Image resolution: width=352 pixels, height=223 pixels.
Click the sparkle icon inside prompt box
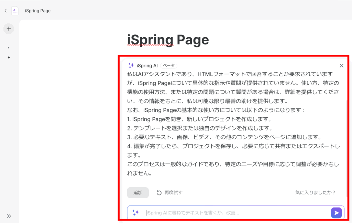click(x=136, y=213)
